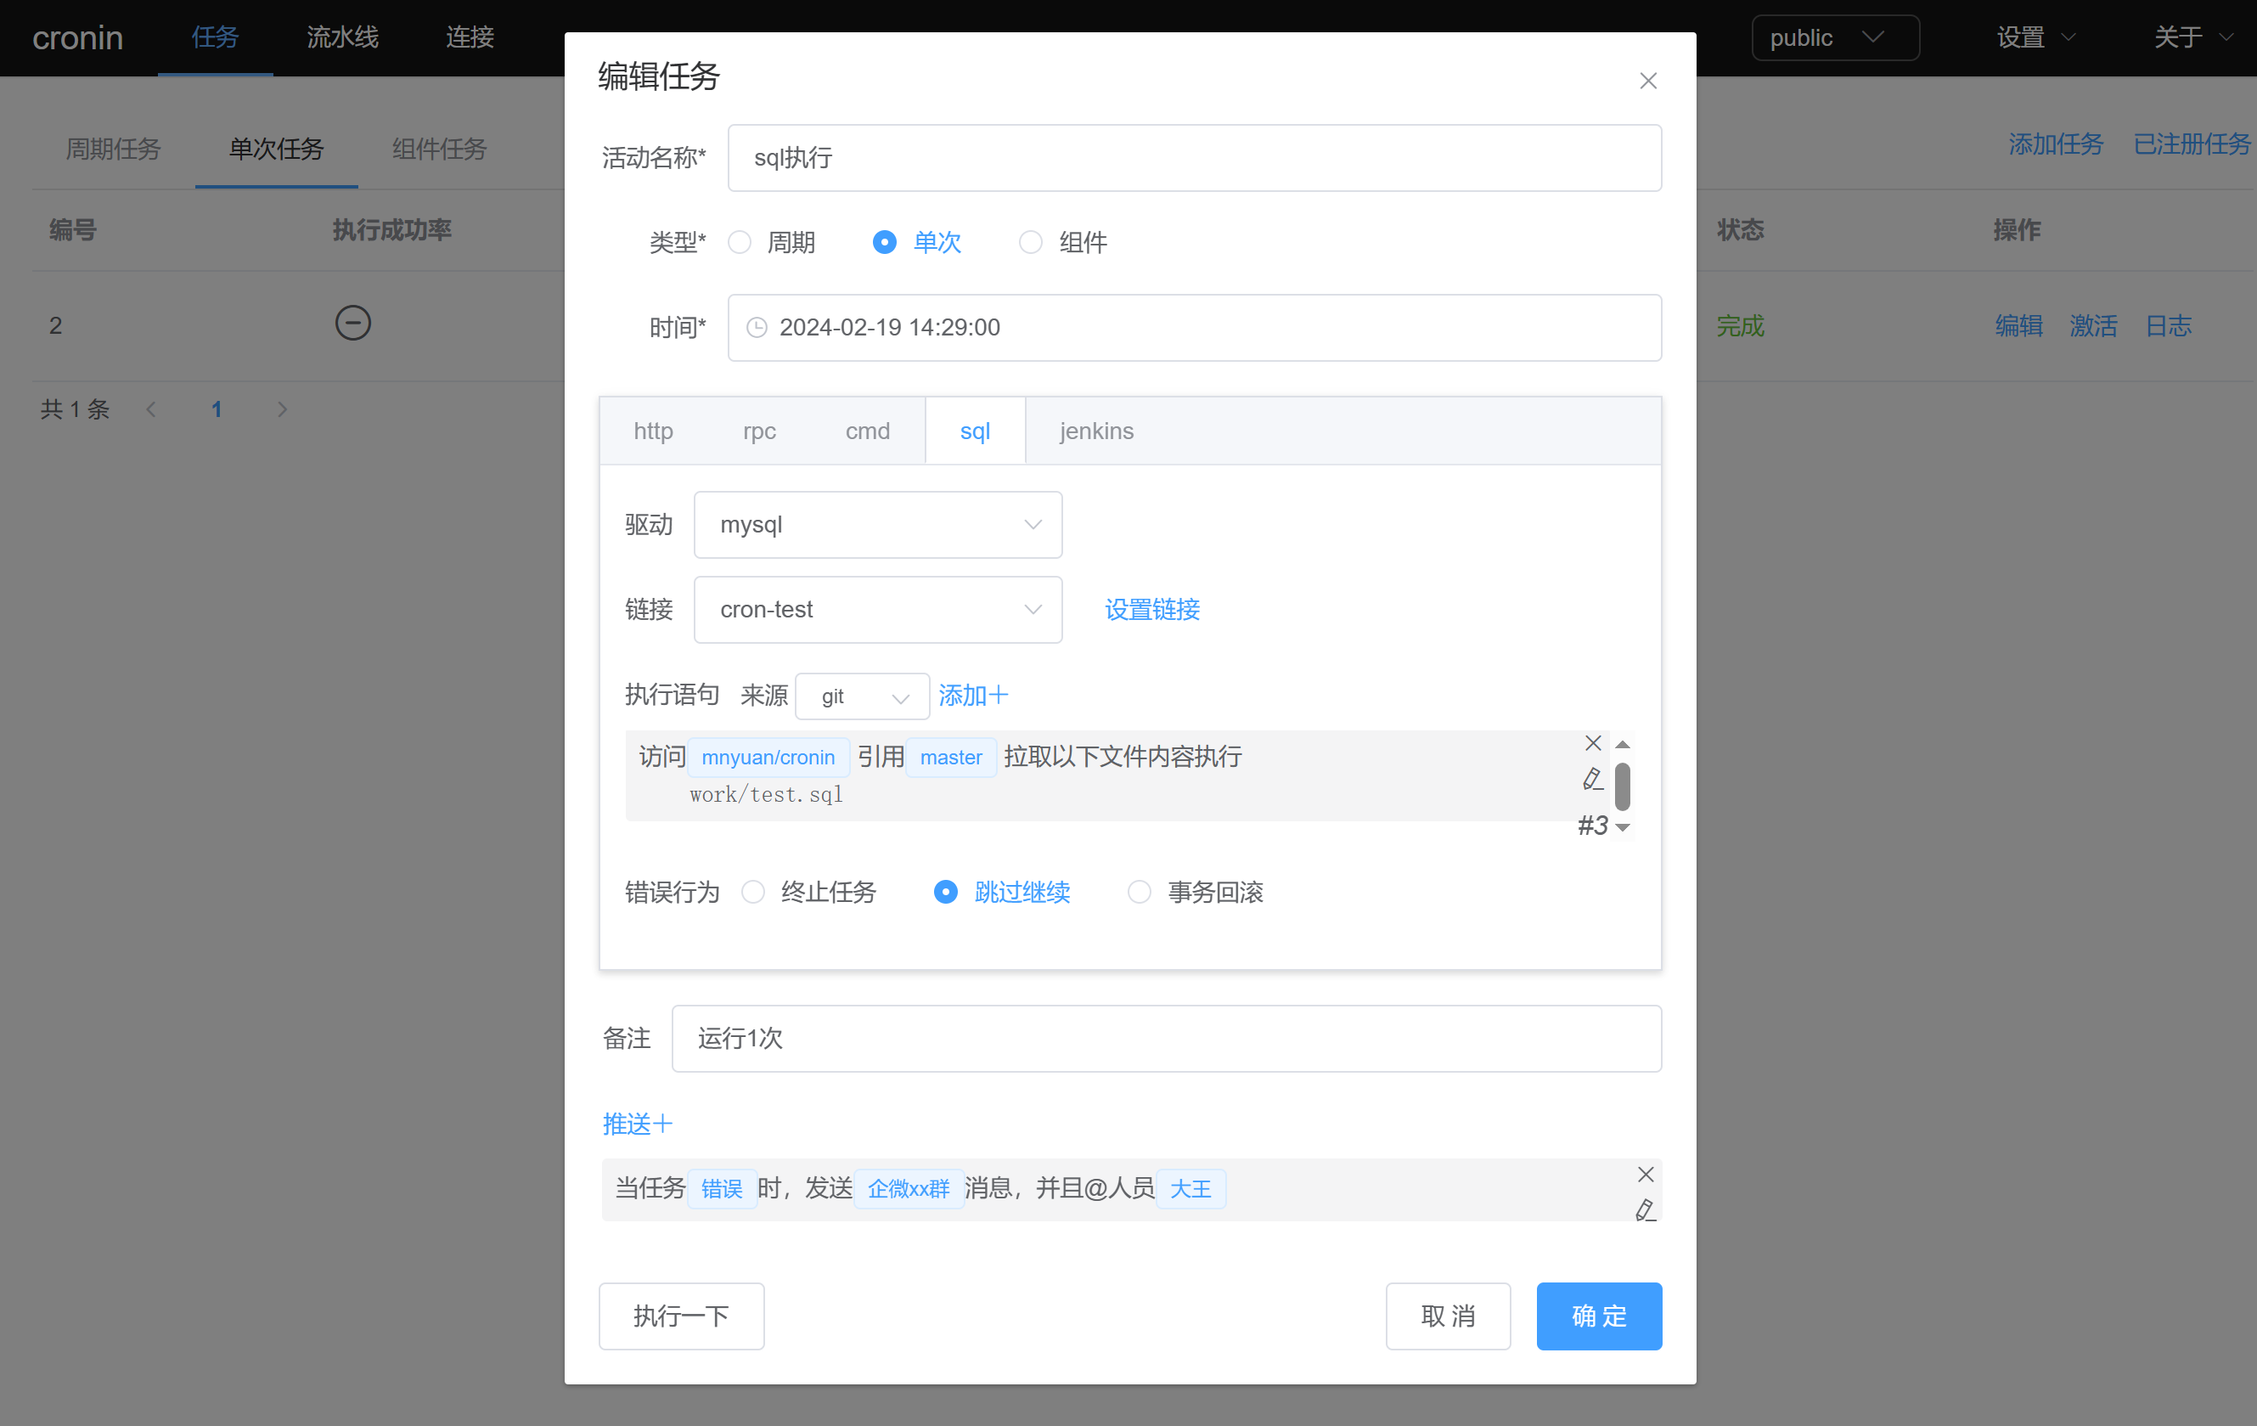Edit the git SQL statement entry

click(1592, 779)
